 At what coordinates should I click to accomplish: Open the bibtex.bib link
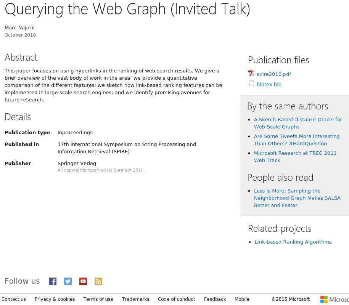[269, 84]
